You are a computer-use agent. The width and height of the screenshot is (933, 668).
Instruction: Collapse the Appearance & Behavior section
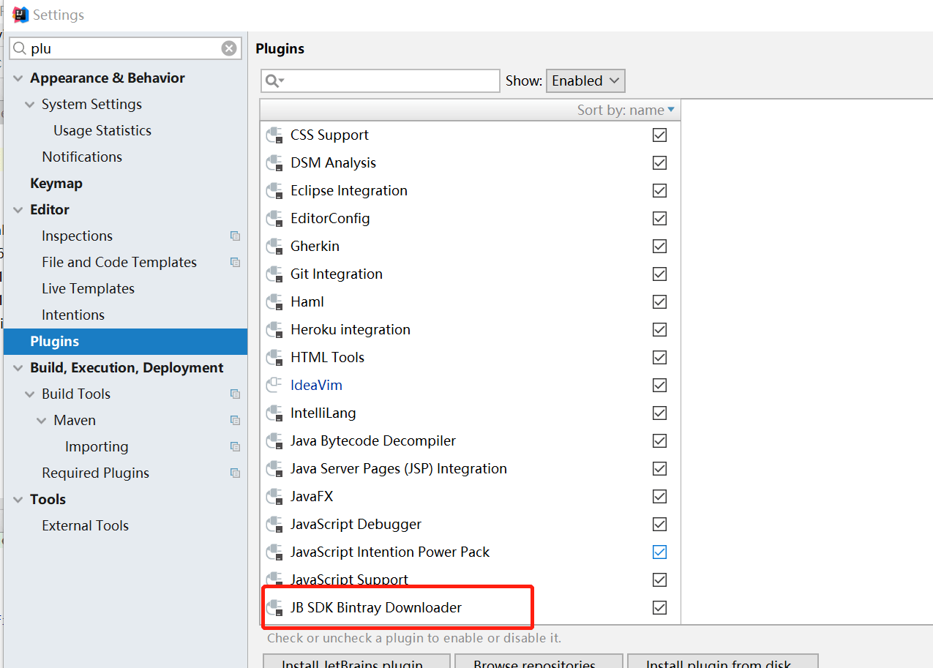click(x=18, y=78)
